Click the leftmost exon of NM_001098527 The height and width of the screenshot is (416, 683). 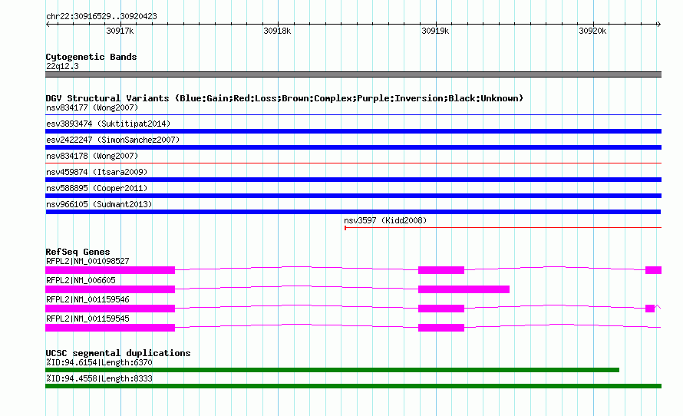click(111, 270)
